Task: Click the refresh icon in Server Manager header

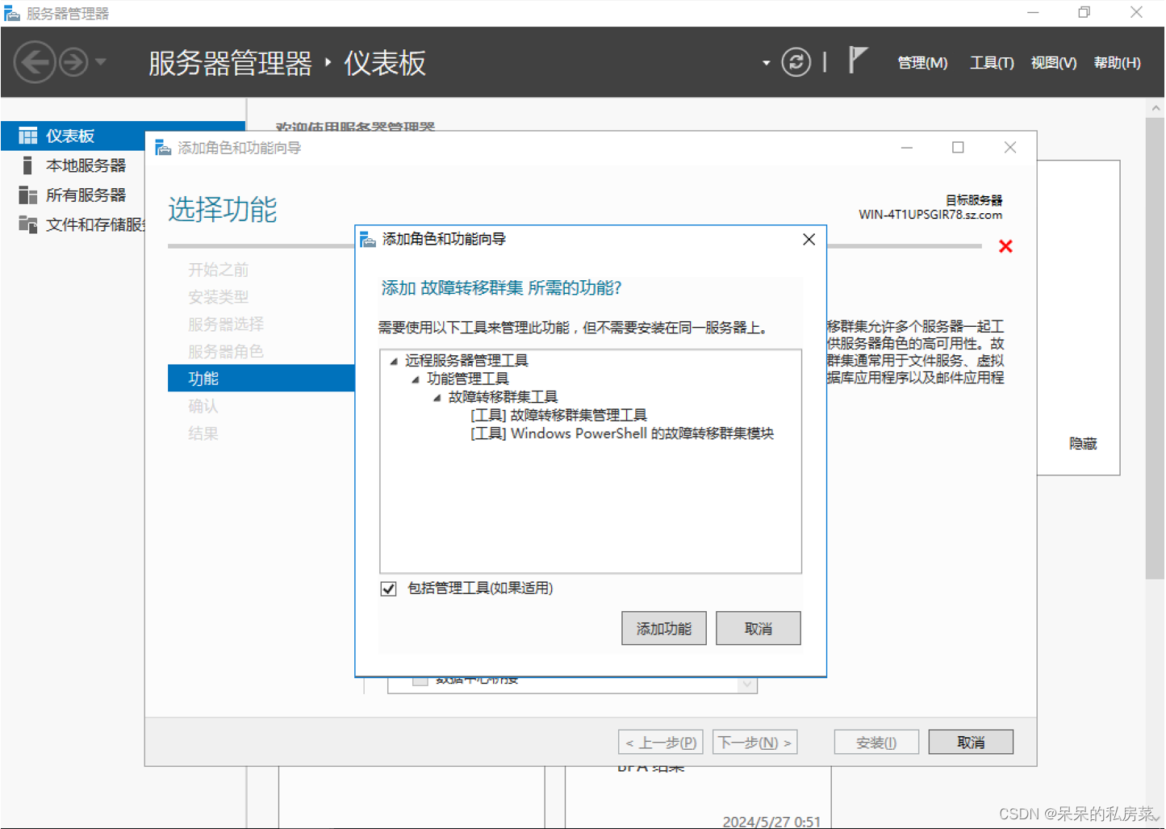Action: [x=796, y=62]
